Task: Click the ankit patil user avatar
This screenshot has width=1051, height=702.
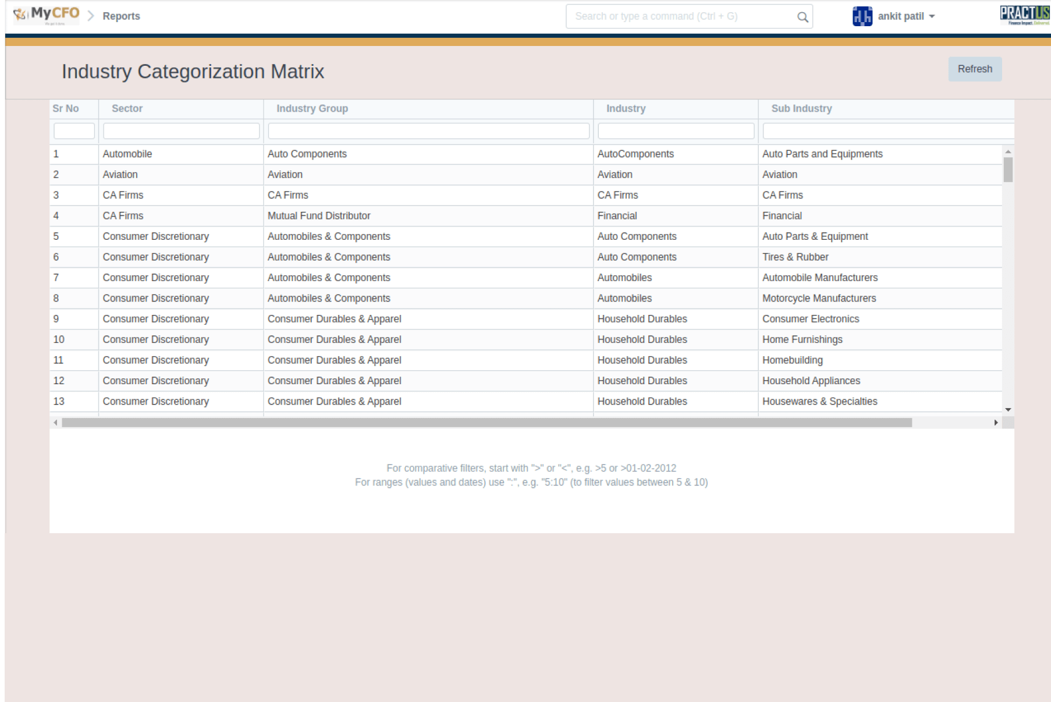Action: (862, 16)
